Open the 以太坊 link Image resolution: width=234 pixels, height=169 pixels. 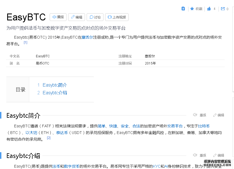(x=31, y=133)
